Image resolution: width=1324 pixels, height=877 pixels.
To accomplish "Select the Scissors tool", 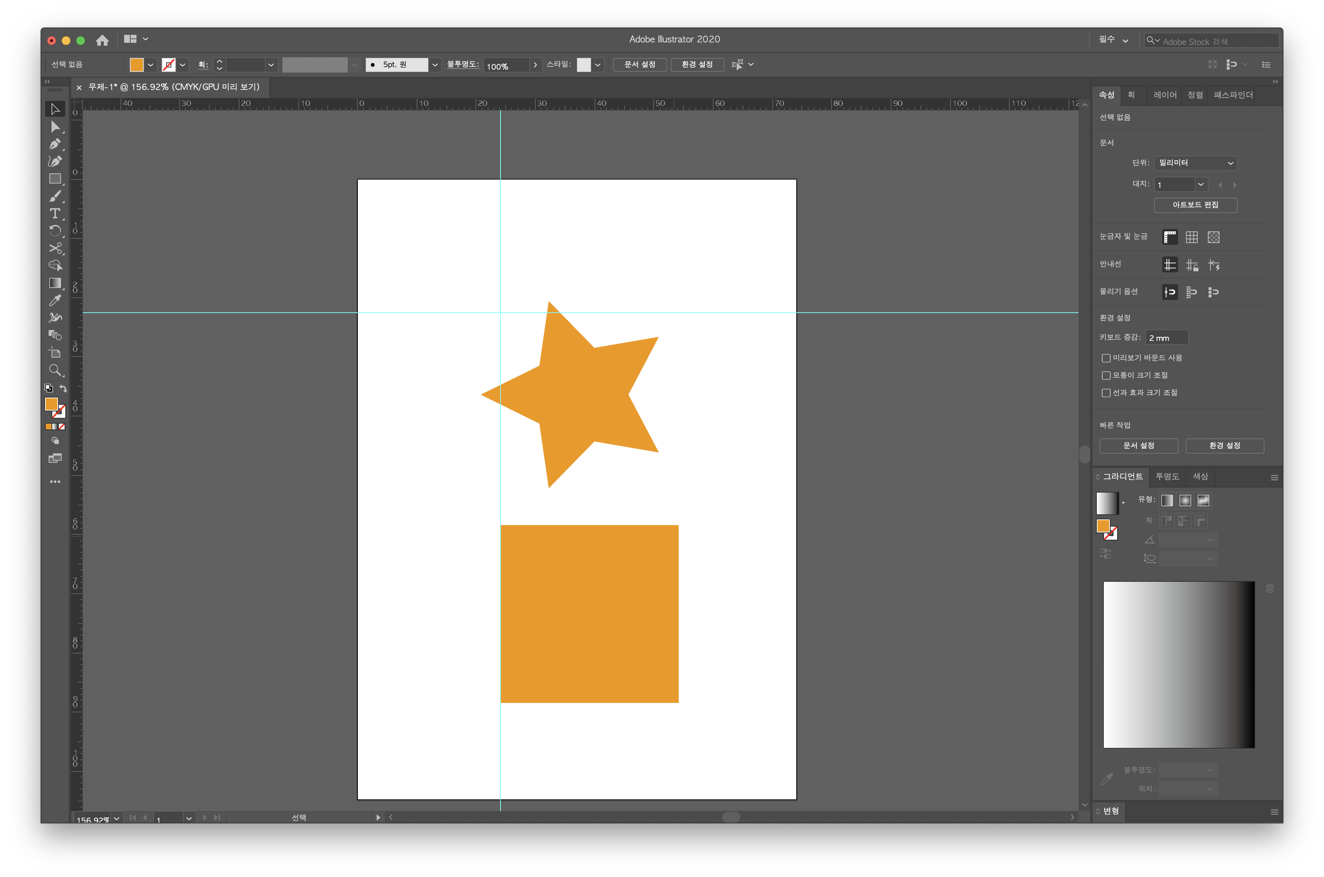I will pyautogui.click(x=55, y=248).
